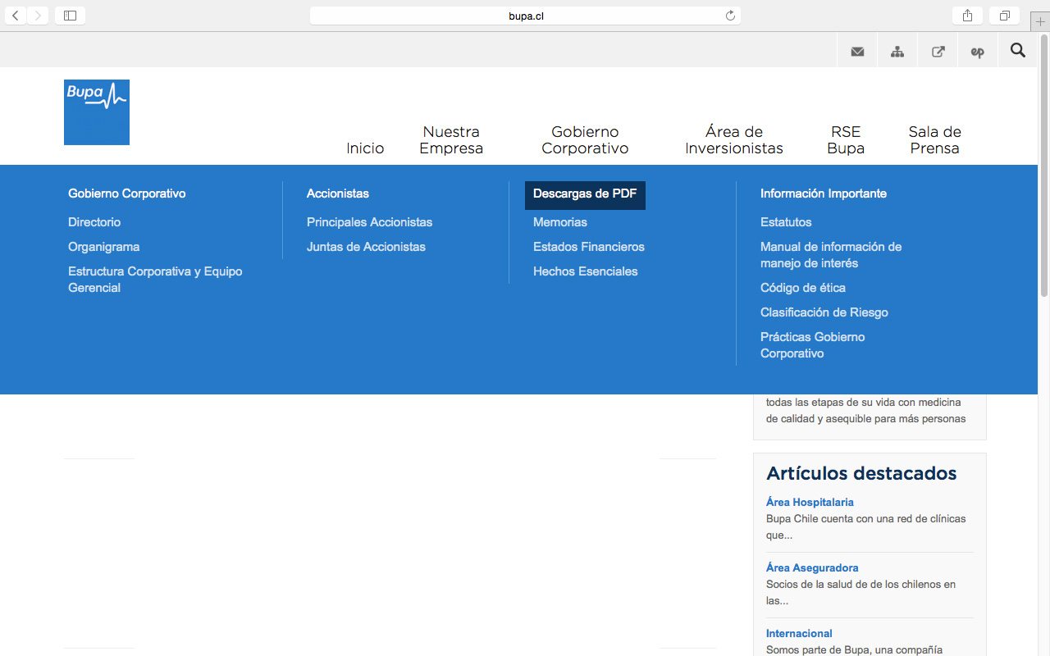Click the Accionistas heading
The image size is (1050, 656).
tap(338, 194)
